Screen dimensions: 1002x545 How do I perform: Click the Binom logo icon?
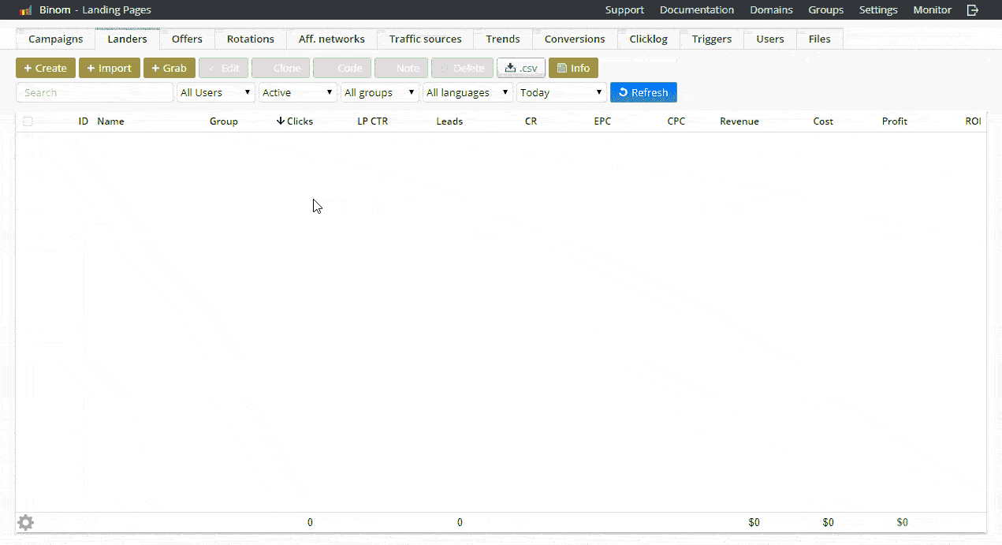[x=26, y=10]
